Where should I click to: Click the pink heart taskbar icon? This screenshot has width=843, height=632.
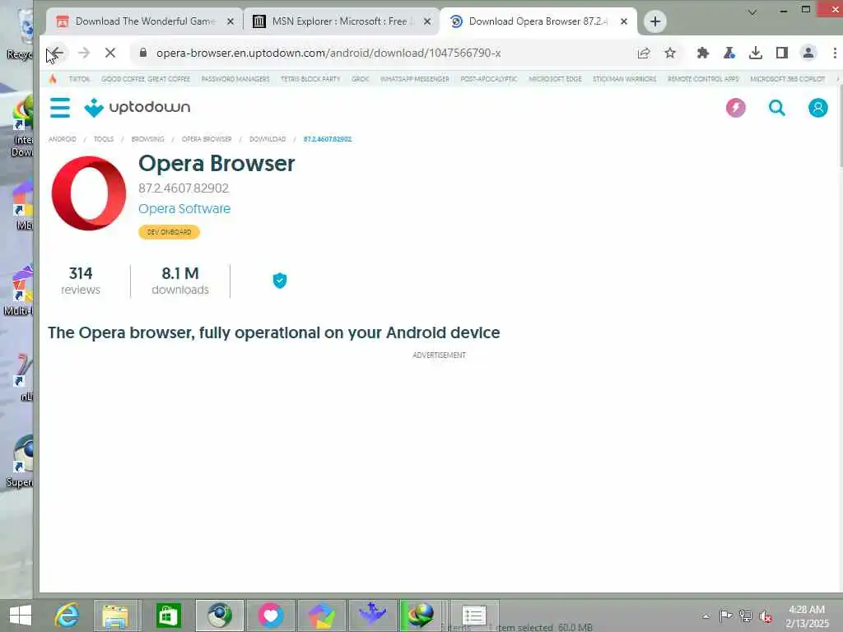(x=270, y=616)
